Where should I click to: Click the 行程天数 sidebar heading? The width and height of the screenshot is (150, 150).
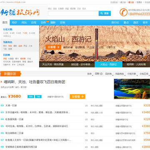click(7, 30)
